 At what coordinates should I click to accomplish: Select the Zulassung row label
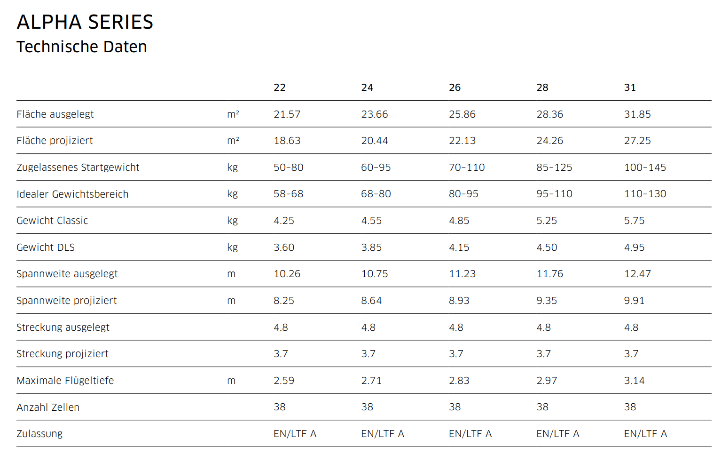(x=39, y=434)
